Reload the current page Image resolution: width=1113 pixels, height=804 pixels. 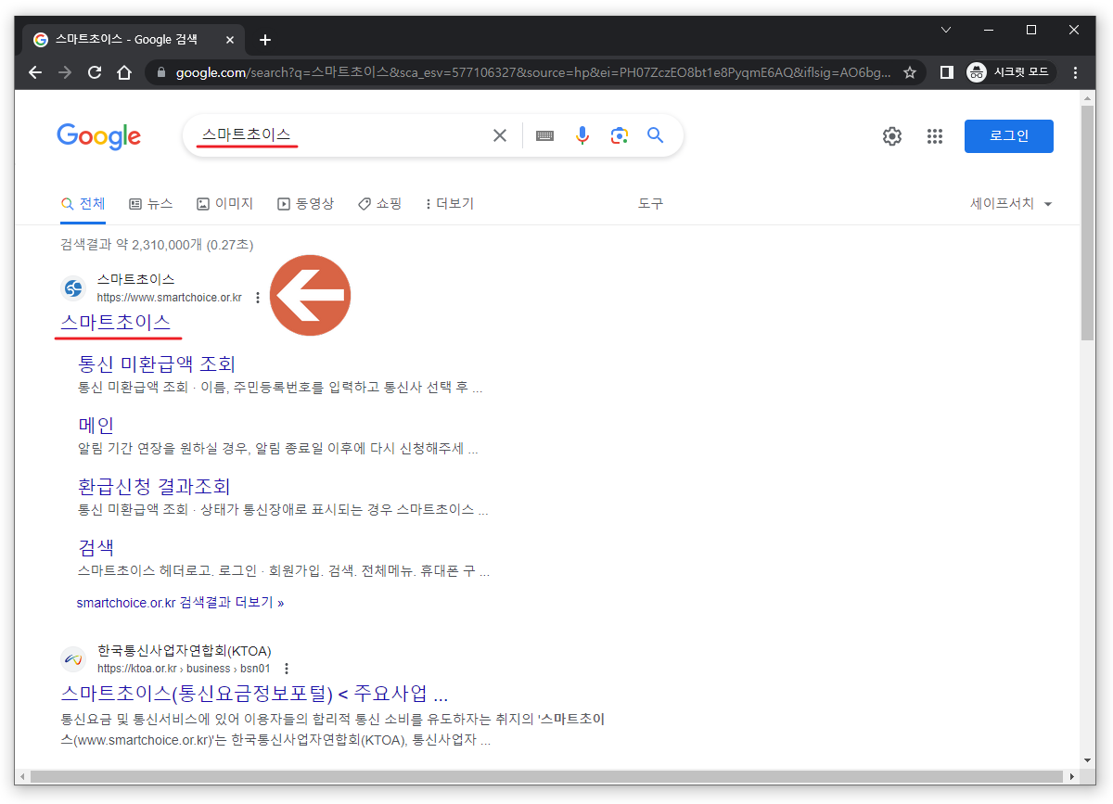pos(94,72)
